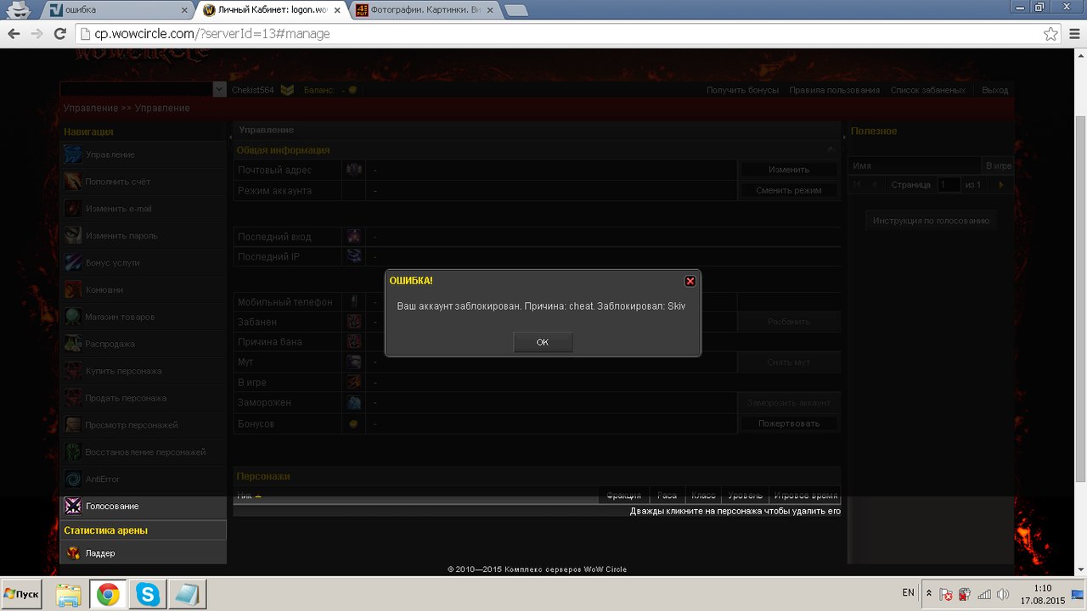
Task: Click the Сменить режим button
Action: (789, 190)
